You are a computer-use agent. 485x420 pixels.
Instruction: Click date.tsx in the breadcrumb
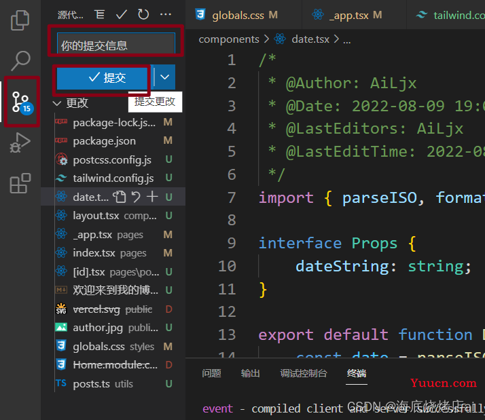[310, 39]
